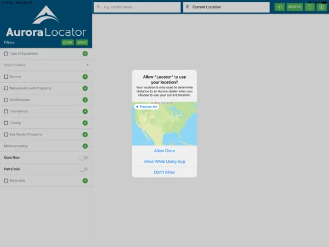Expand Minimum rating green arrow
Image resolution: width=329 pixels, height=247 pixels.
pyautogui.click(x=85, y=146)
